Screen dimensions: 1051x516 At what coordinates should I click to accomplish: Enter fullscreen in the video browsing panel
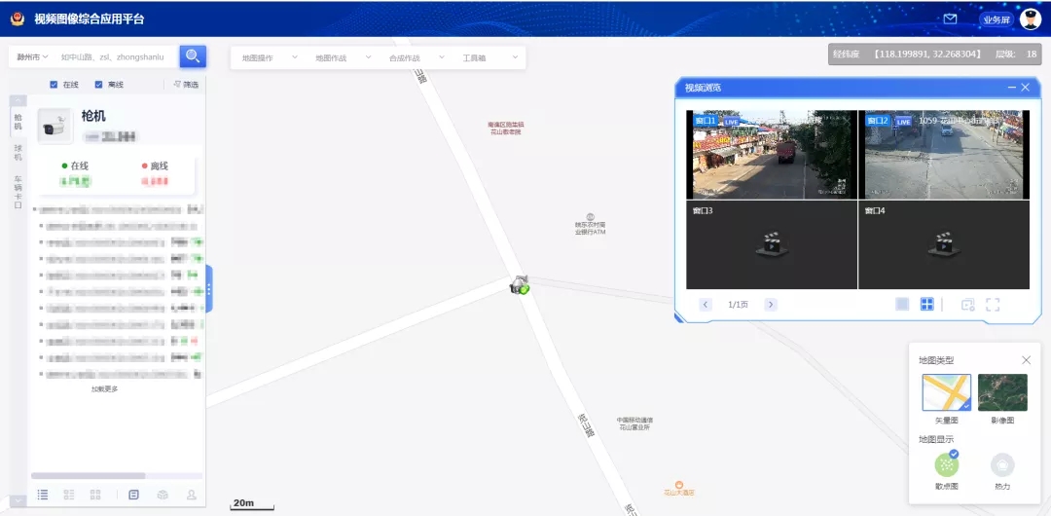[993, 305]
